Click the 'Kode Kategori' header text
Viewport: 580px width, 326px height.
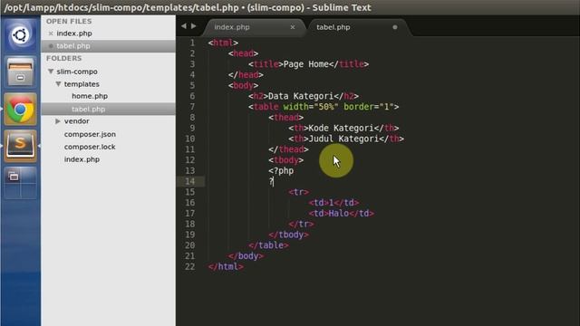341,129
